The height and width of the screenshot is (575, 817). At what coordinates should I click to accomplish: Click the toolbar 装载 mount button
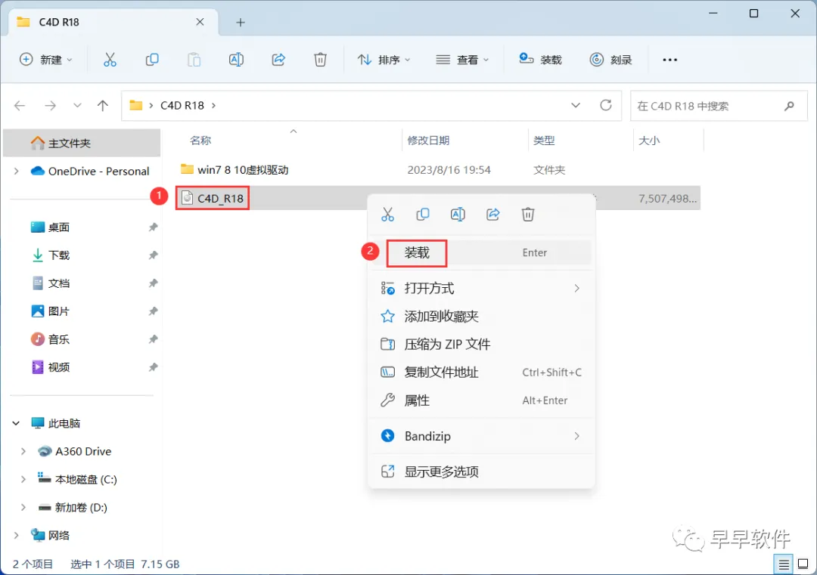click(x=540, y=60)
